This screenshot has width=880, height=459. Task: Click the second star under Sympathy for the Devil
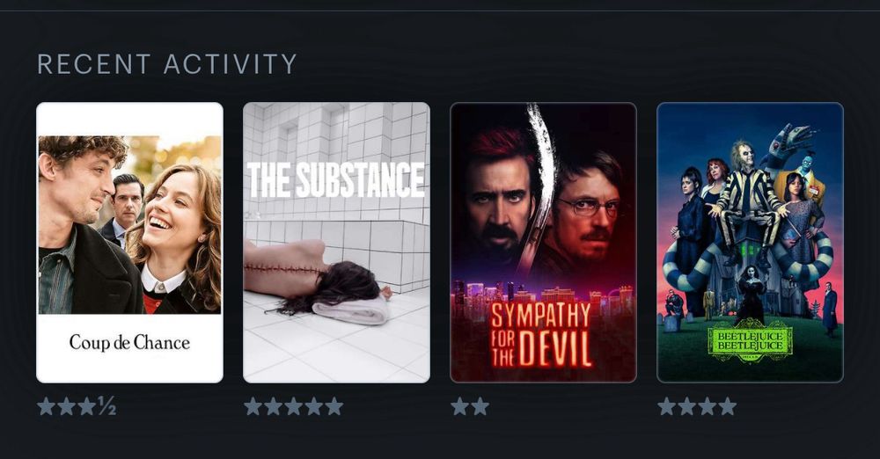(480, 406)
